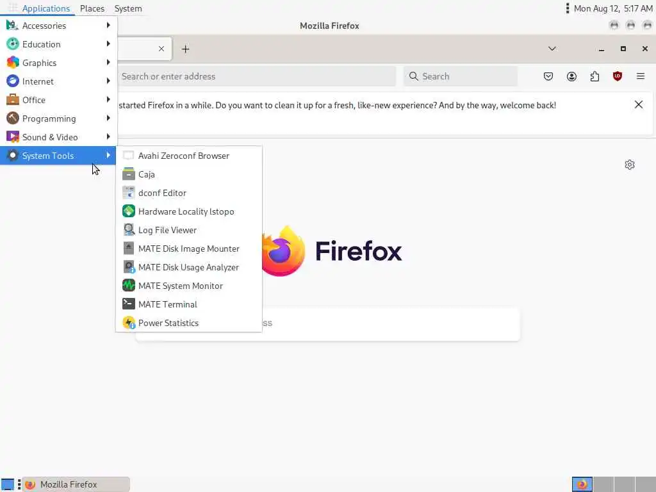Image resolution: width=656 pixels, height=492 pixels.
Task: Click the show desktop button
Action: tap(8, 484)
